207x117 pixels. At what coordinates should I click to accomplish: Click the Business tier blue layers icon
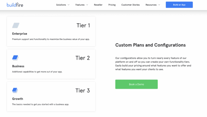point(15,58)
